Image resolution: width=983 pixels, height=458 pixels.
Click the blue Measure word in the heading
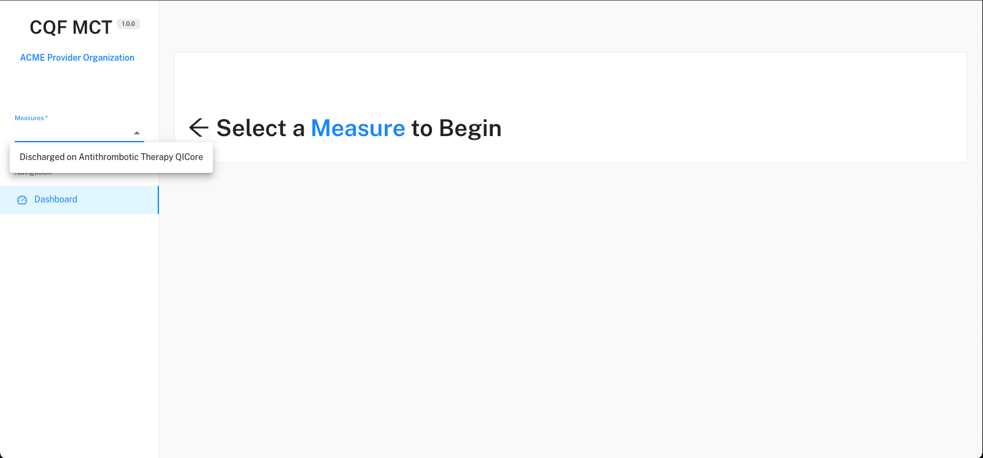tap(358, 128)
